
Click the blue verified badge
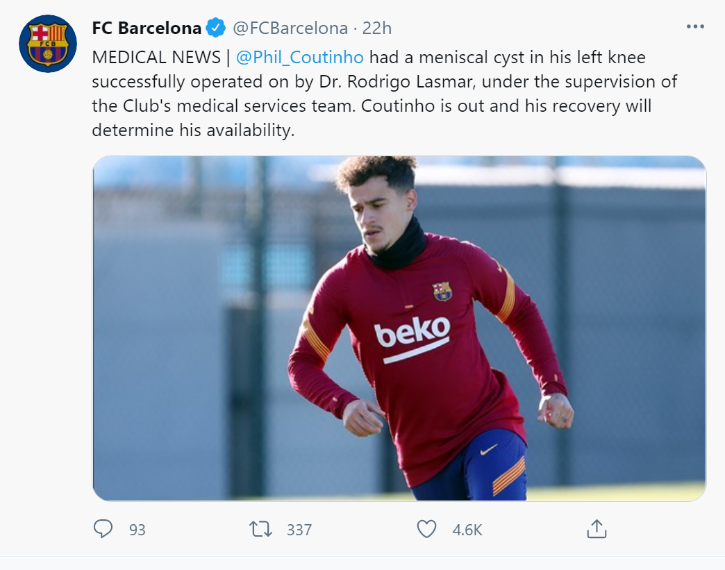coord(215,28)
